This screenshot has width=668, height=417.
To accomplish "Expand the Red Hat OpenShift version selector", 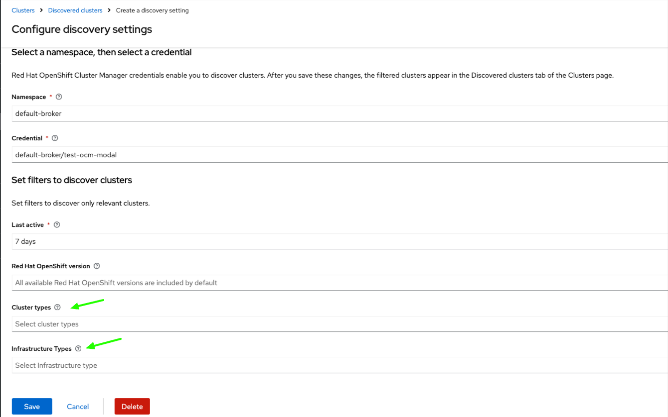I will (x=339, y=283).
